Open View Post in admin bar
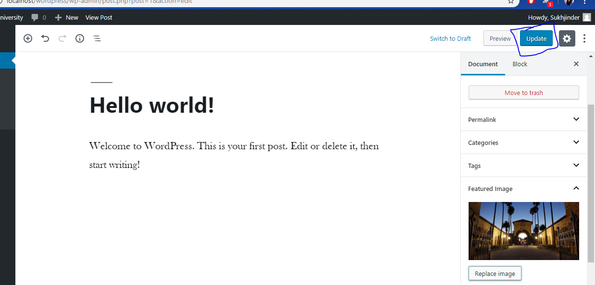 [99, 17]
